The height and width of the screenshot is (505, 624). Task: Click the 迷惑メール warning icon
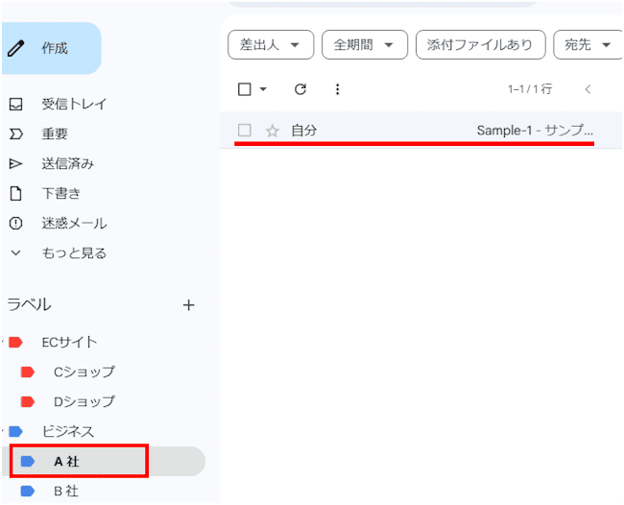coord(15,224)
